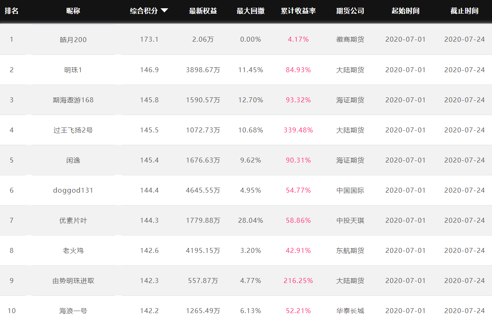Select score value 142.2
This screenshot has height=323, width=492.
(149, 311)
